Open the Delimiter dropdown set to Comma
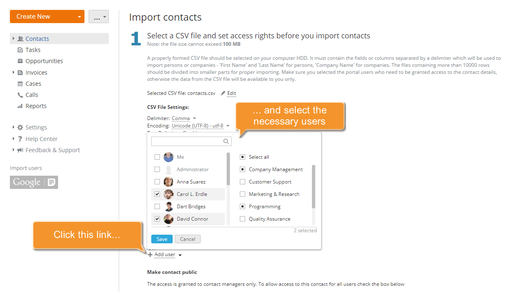Screen dimensions: 511x292 [x=184, y=118]
